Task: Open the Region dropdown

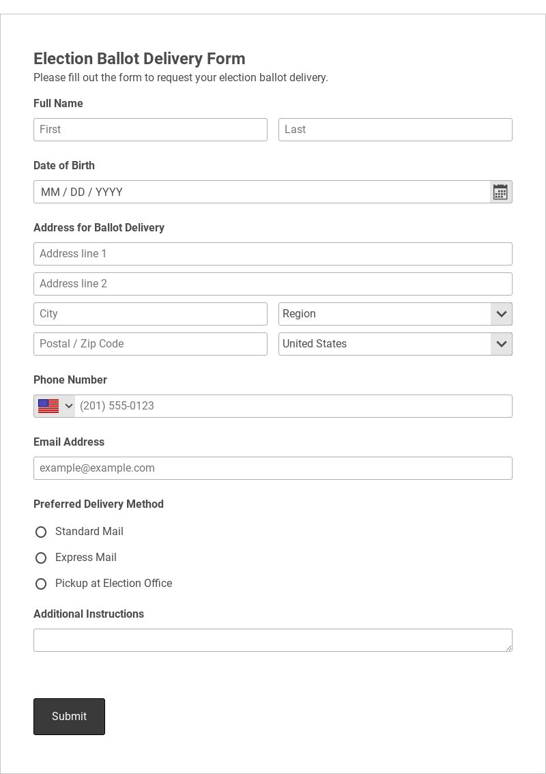Action: click(x=395, y=314)
